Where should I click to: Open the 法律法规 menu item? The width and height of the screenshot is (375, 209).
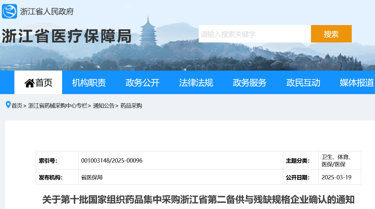click(x=196, y=82)
